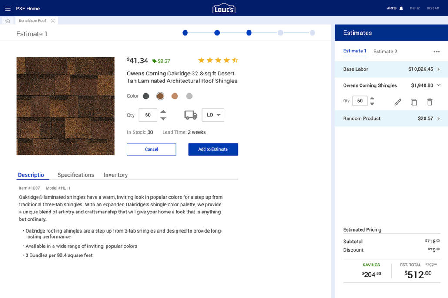Increase product quantity with up arrow
The height and width of the screenshot is (298, 448).
click(x=163, y=111)
